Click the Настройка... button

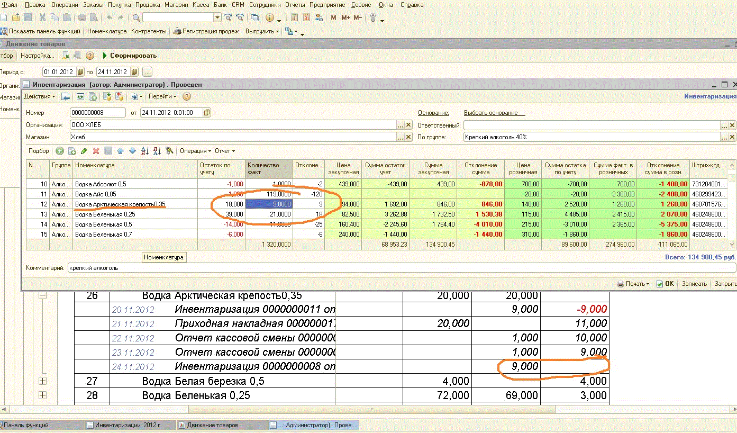tap(37, 56)
